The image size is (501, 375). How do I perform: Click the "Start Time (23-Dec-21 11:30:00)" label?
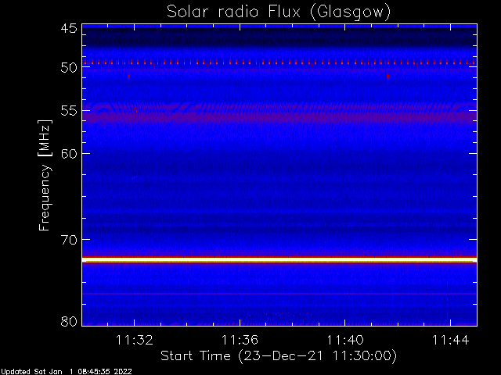point(279,355)
